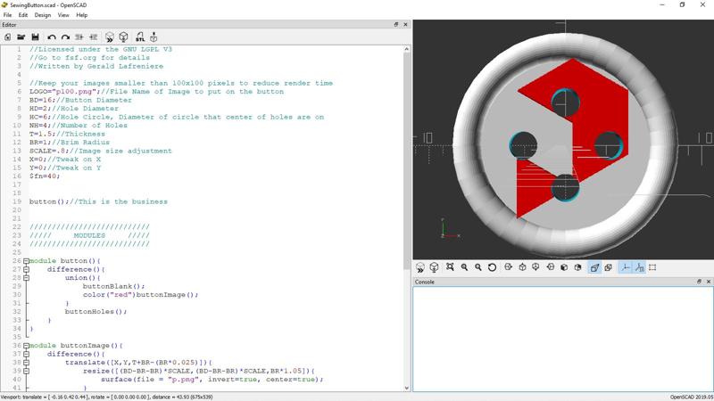Redo the last undone edit
714x401 pixels.
tap(65, 37)
